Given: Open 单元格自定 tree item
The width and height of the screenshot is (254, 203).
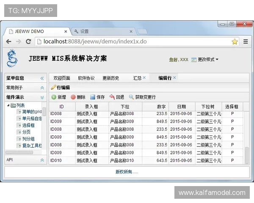Looking at the screenshot, I should click(32, 118).
